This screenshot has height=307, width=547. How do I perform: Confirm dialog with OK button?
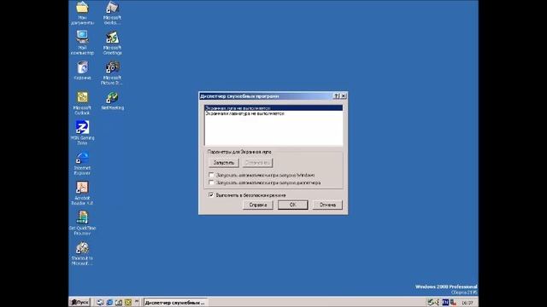click(x=292, y=205)
